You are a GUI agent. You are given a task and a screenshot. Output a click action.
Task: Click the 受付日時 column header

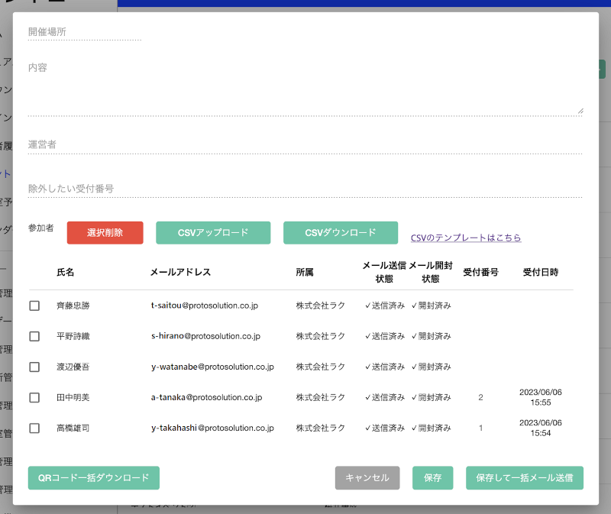[541, 272]
